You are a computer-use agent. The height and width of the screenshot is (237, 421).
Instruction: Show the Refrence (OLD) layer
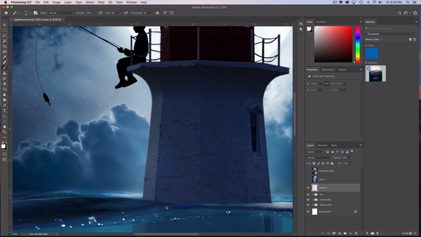pyautogui.click(x=308, y=171)
